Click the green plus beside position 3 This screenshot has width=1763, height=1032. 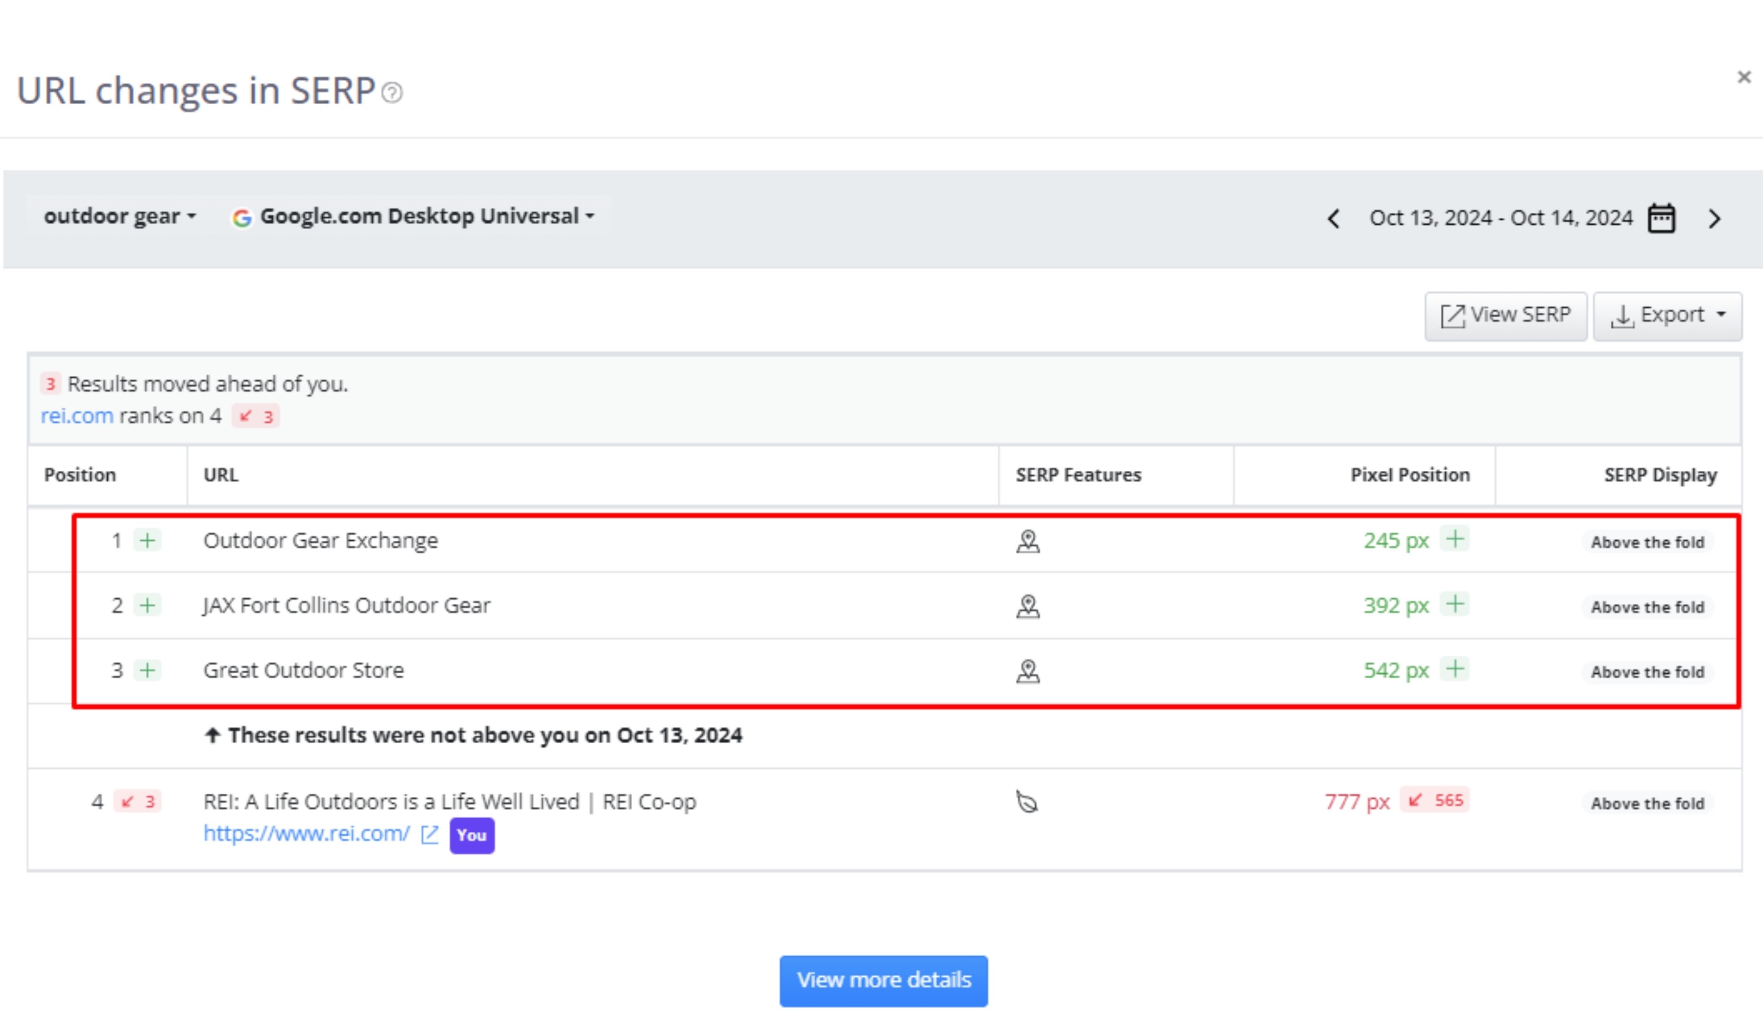point(147,670)
